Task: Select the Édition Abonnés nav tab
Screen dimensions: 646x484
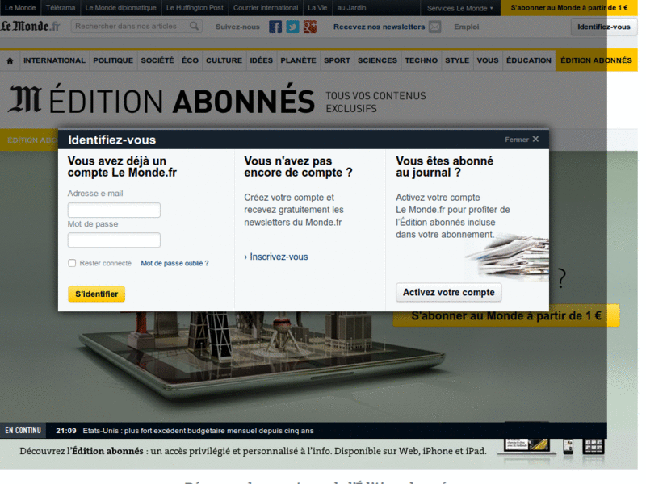Action: pyautogui.click(x=596, y=60)
